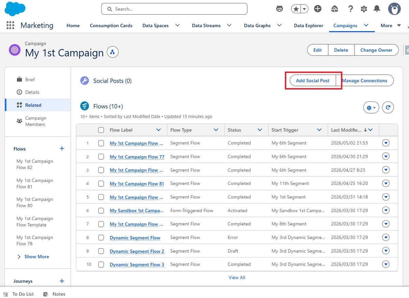Viewport: 409px width, 298px height.
Task: Open row actions for Dynamic Segment Flow 3
Action: [x=386, y=264]
